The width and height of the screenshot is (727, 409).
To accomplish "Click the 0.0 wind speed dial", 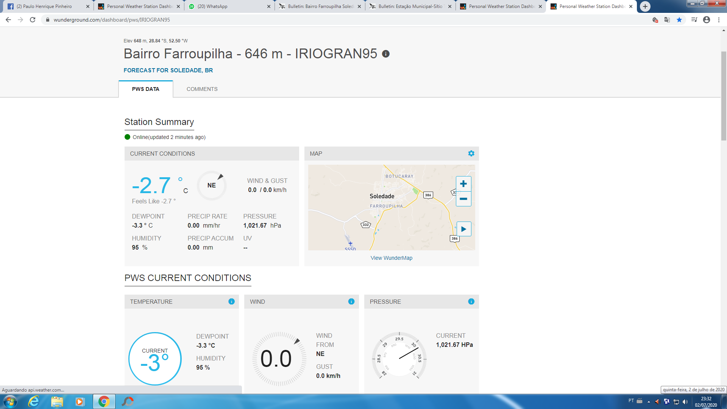I will tap(279, 359).
